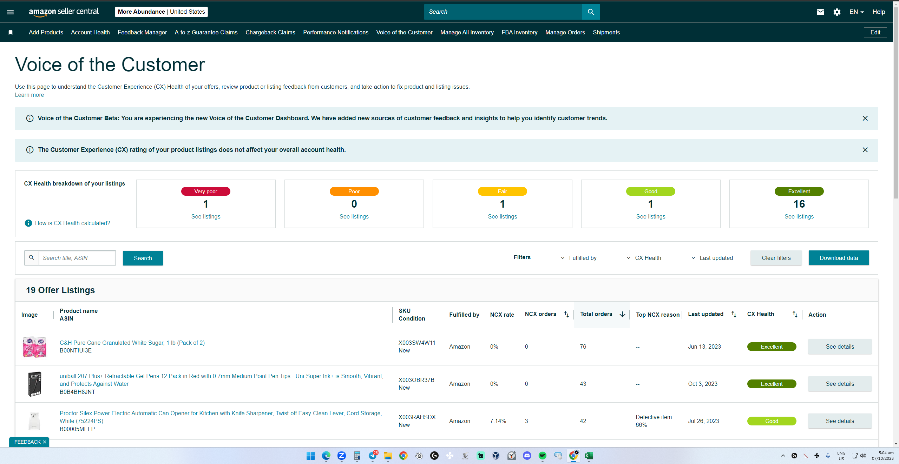Close the FEEDBACK tab with X
Image resolution: width=899 pixels, height=464 pixels.
[45, 442]
